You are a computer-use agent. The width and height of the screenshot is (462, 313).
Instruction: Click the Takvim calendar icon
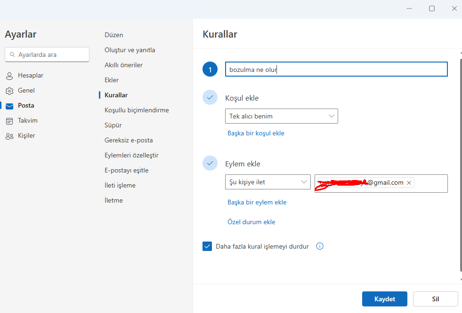[x=9, y=121]
